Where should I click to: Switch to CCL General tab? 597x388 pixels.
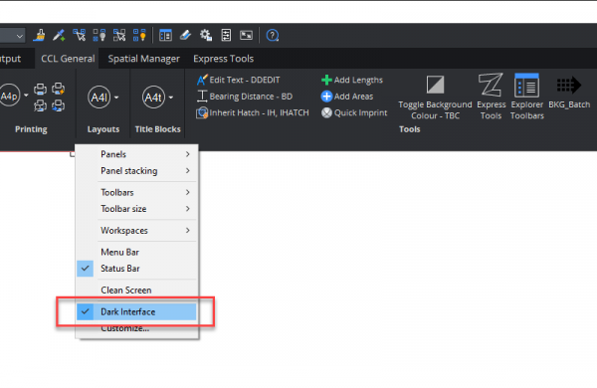click(68, 59)
